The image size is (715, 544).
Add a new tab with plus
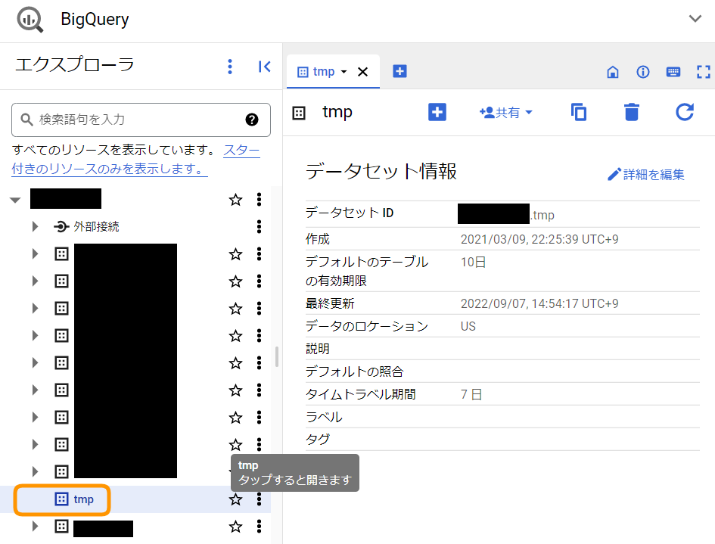coord(400,71)
